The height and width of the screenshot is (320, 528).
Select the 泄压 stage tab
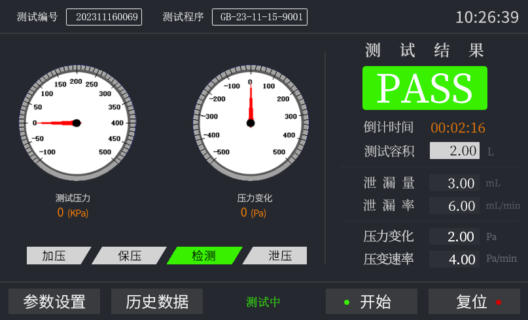pyautogui.click(x=278, y=255)
